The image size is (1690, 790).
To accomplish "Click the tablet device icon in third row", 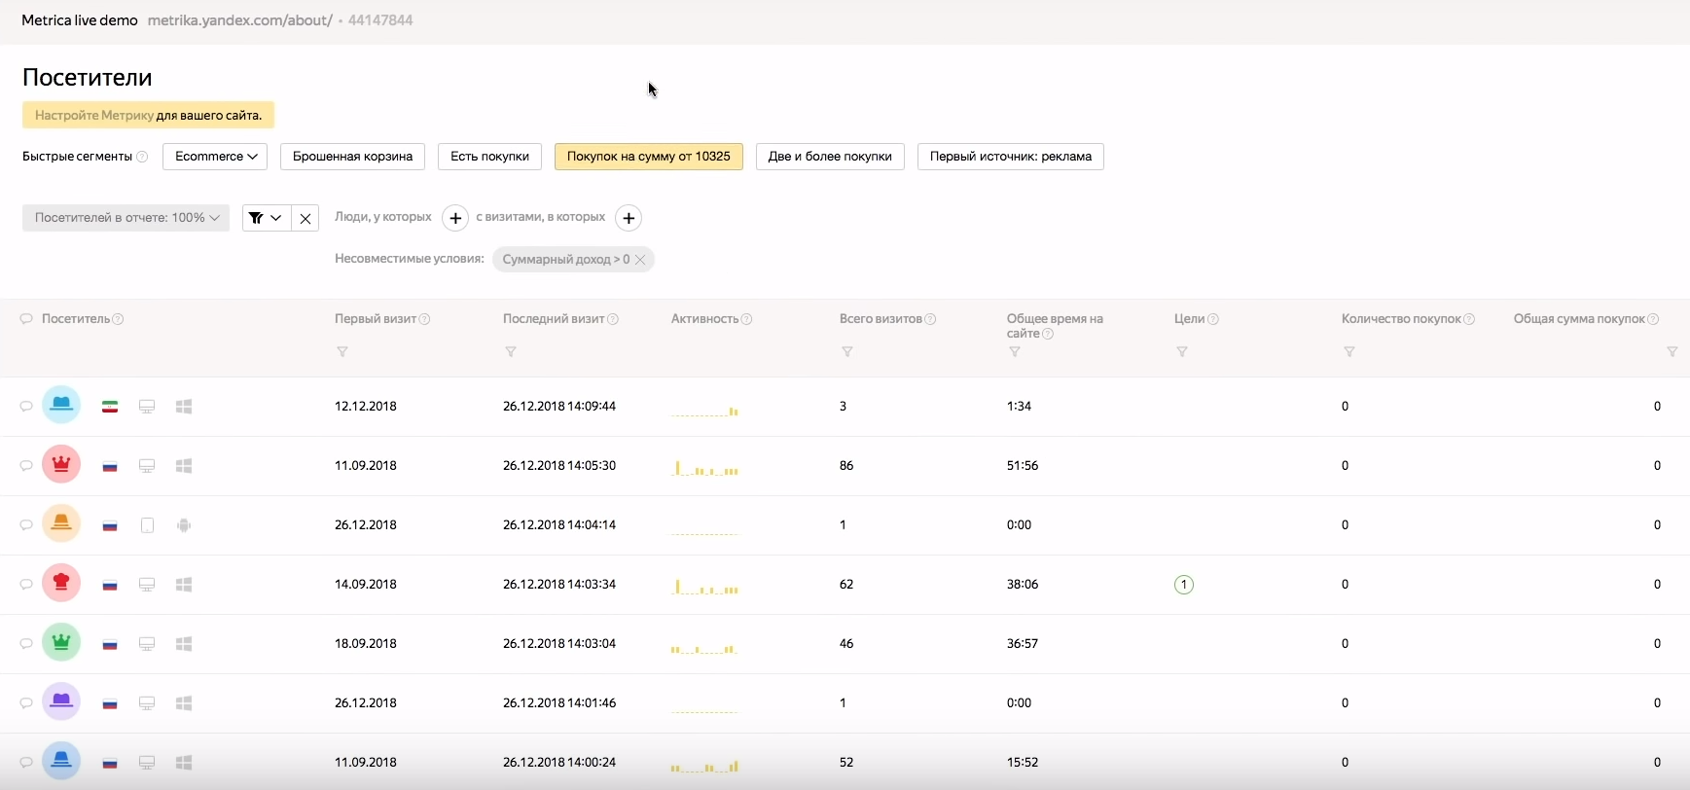I will pyautogui.click(x=147, y=525).
